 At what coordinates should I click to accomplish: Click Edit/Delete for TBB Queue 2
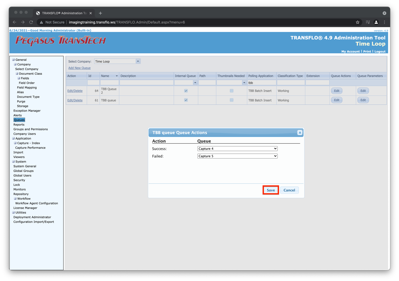click(x=75, y=91)
